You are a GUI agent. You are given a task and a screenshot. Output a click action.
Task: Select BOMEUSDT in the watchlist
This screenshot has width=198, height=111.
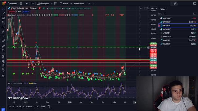pyautogui.click(x=178, y=37)
